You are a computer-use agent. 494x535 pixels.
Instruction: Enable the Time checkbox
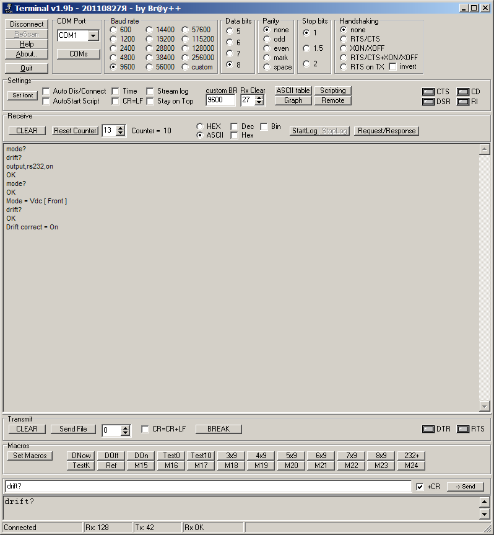(116, 91)
